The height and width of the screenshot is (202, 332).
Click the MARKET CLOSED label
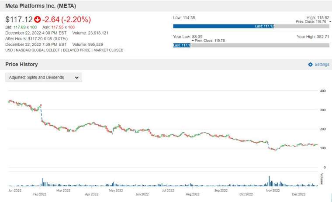tap(108, 50)
